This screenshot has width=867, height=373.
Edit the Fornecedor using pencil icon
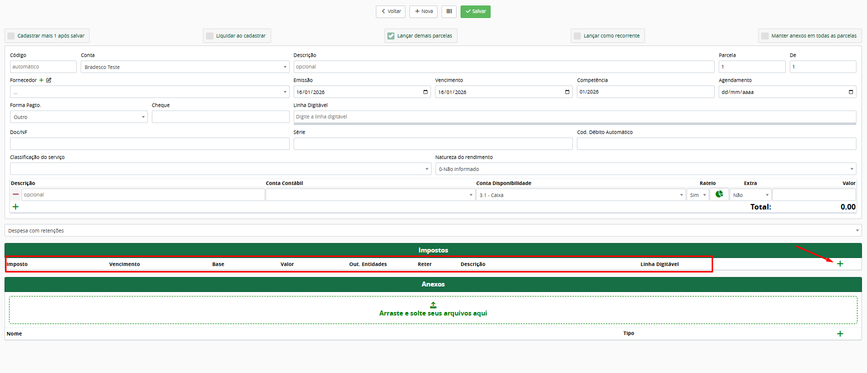click(x=49, y=80)
